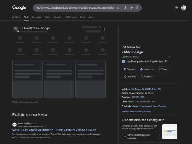Screen dimensions: 192x144
Task: Switch to Video brevi tab
Action: (71, 17)
